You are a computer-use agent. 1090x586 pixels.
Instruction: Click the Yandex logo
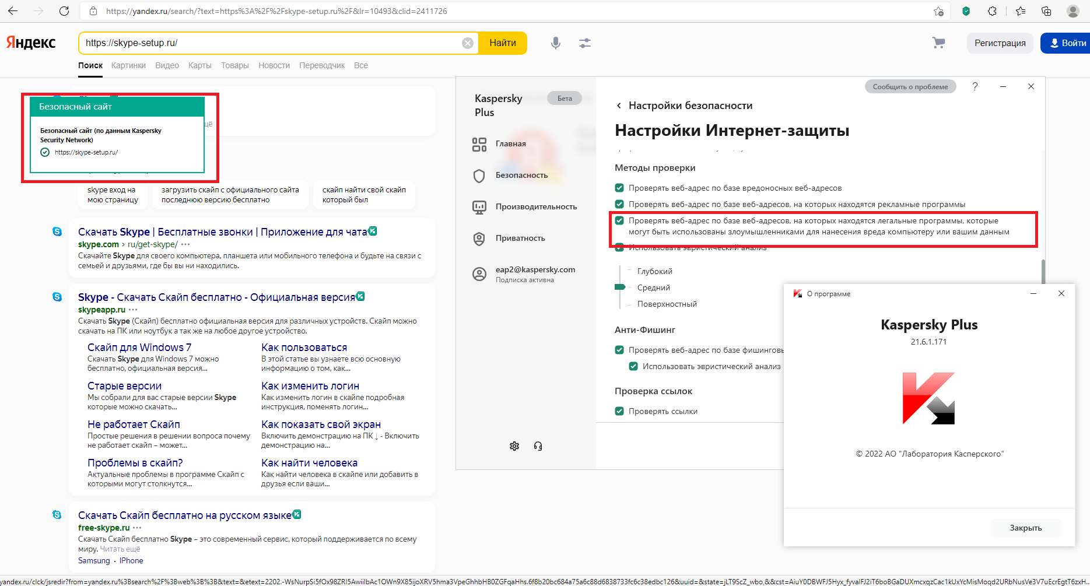(31, 43)
